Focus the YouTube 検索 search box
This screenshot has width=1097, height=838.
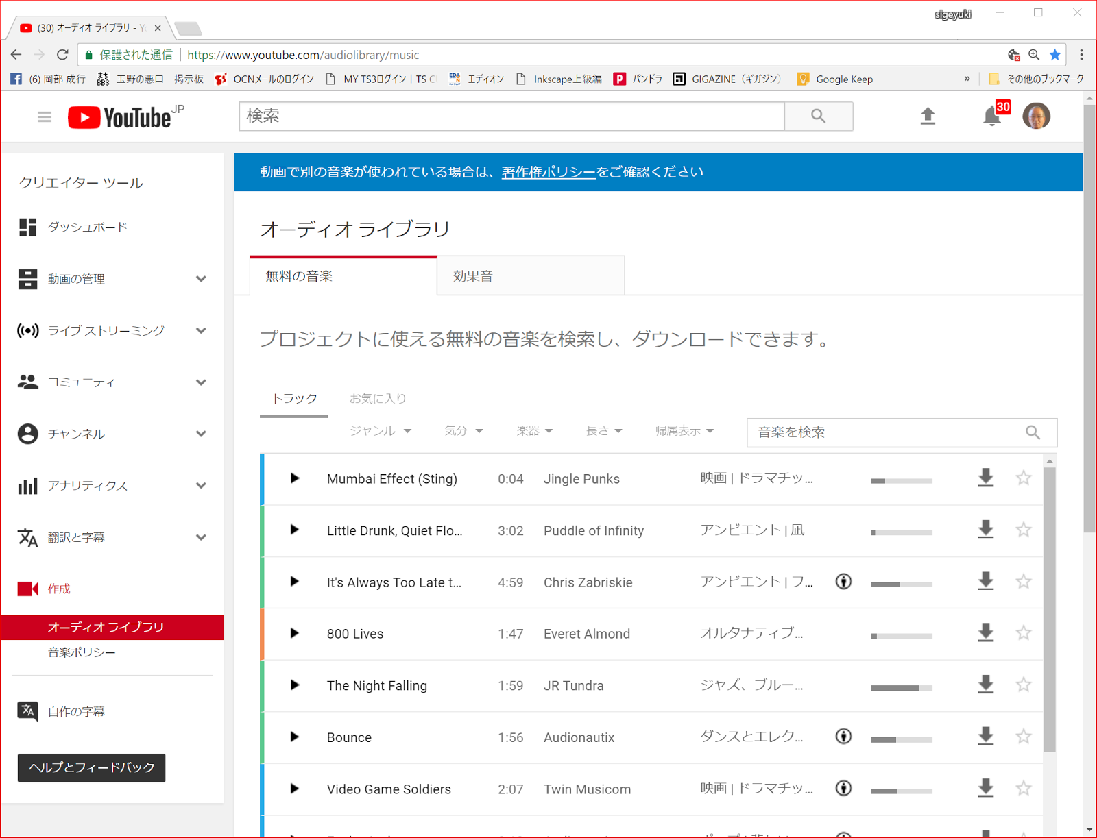point(511,116)
